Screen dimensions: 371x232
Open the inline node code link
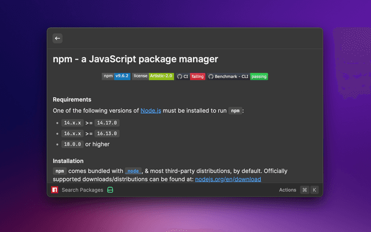(x=133, y=171)
